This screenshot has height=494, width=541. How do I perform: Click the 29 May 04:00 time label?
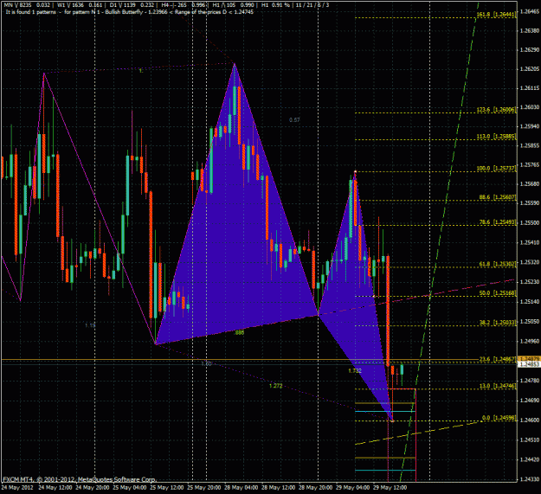pyautogui.click(x=353, y=487)
